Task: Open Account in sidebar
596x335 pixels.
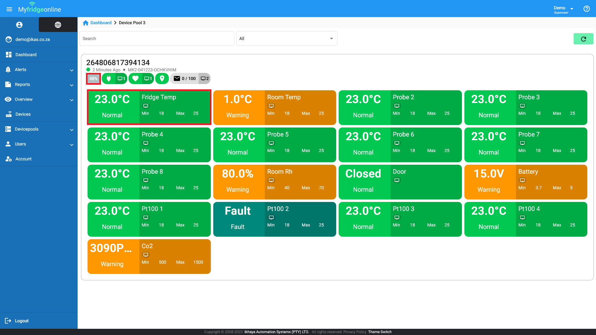Action: pos(39,159)
